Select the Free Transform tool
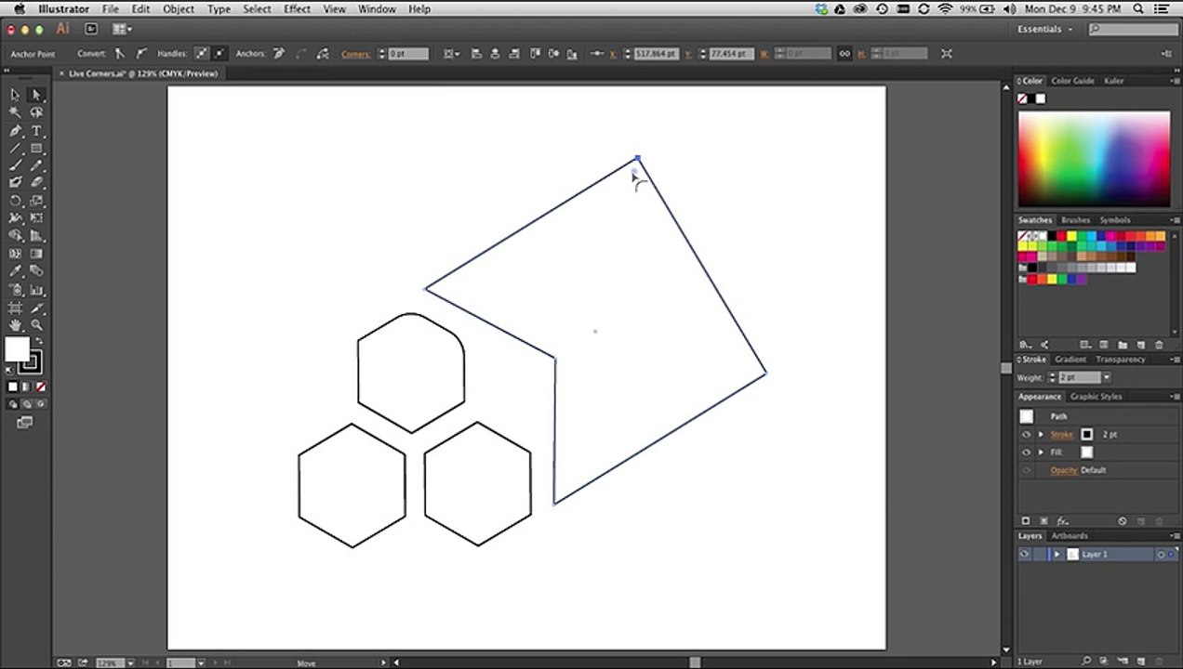 tap(36, 218)
